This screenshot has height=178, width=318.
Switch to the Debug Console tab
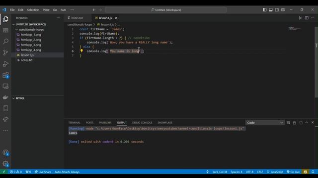(142, 123)
